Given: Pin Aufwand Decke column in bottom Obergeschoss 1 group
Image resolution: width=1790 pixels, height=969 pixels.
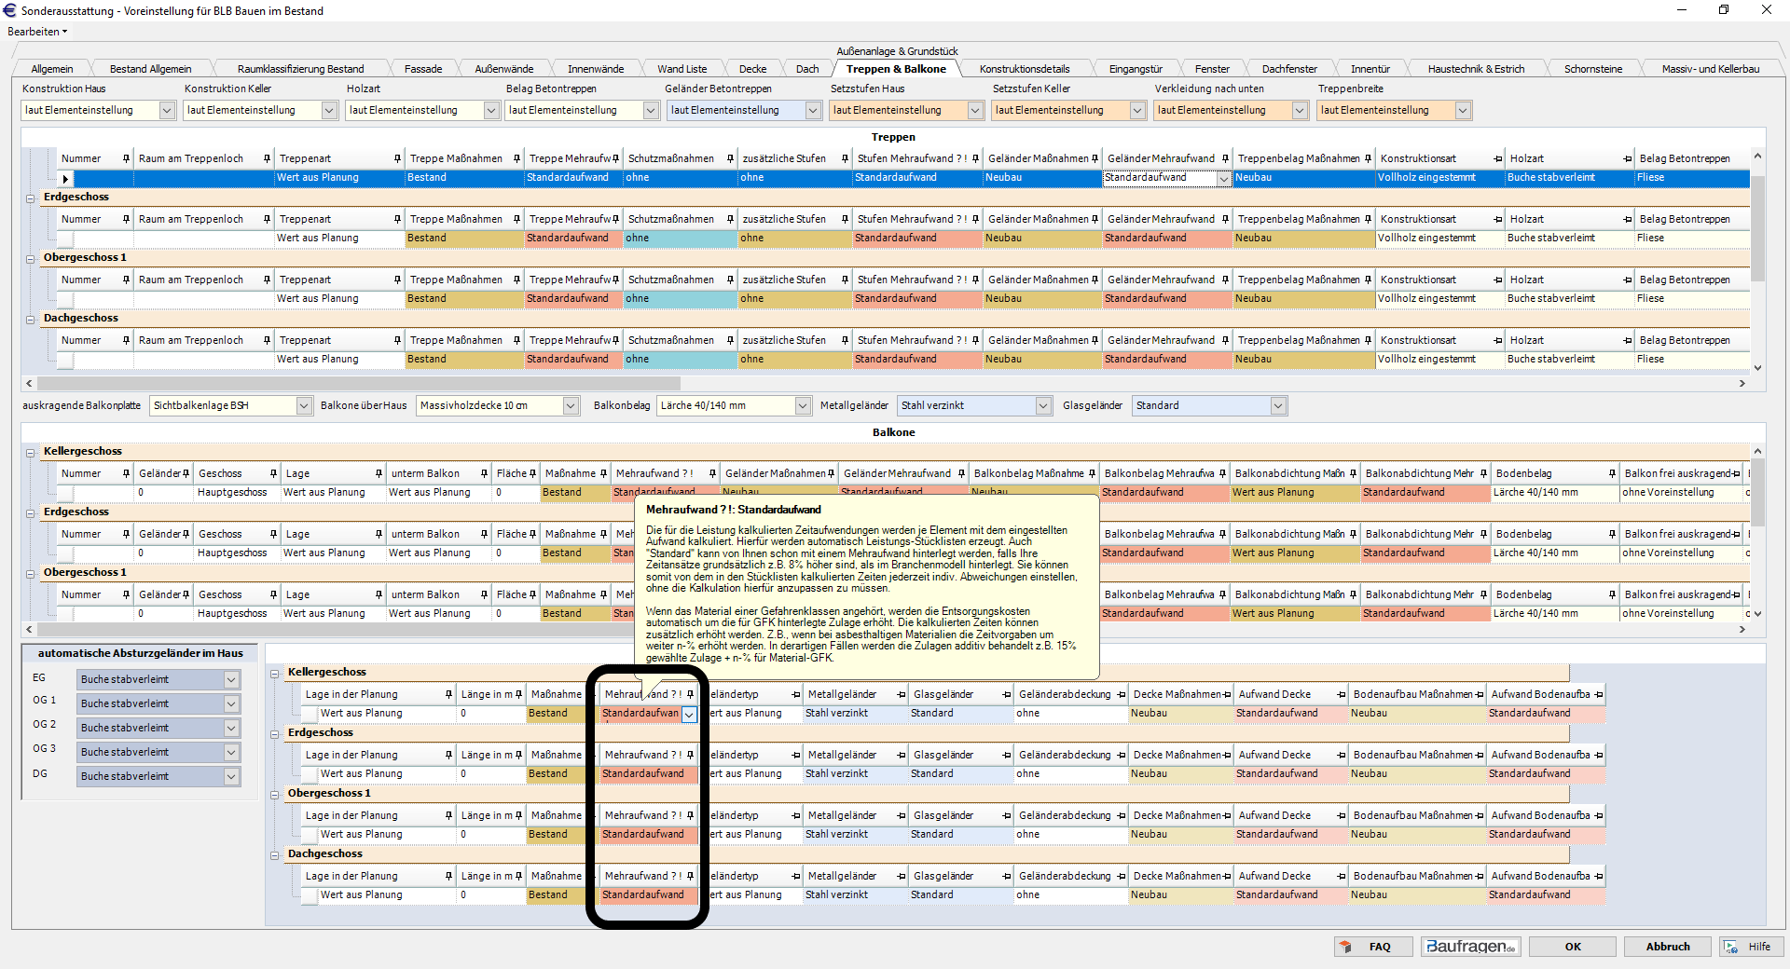Looking at the screenshot, I should (x=1342, y=816).
